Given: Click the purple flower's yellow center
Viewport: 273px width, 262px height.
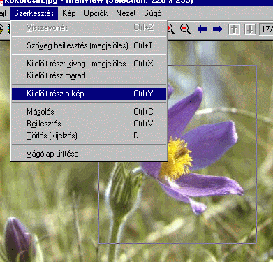Looking at the screenshot, I should pos(177,159).
